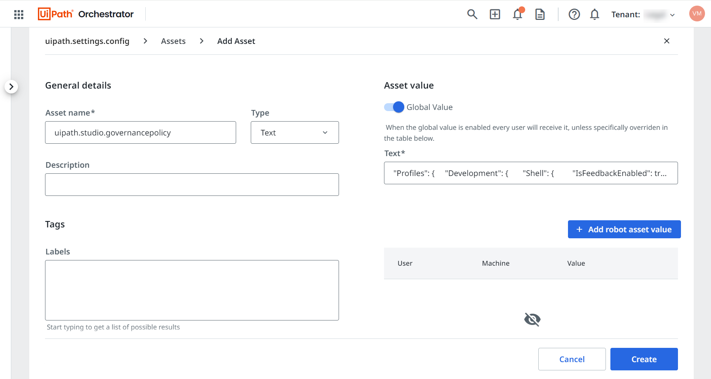The width and height of the screenshot is (711, 379).
Task: Disable the Global Value toggle
Action: tap(394, 107)
